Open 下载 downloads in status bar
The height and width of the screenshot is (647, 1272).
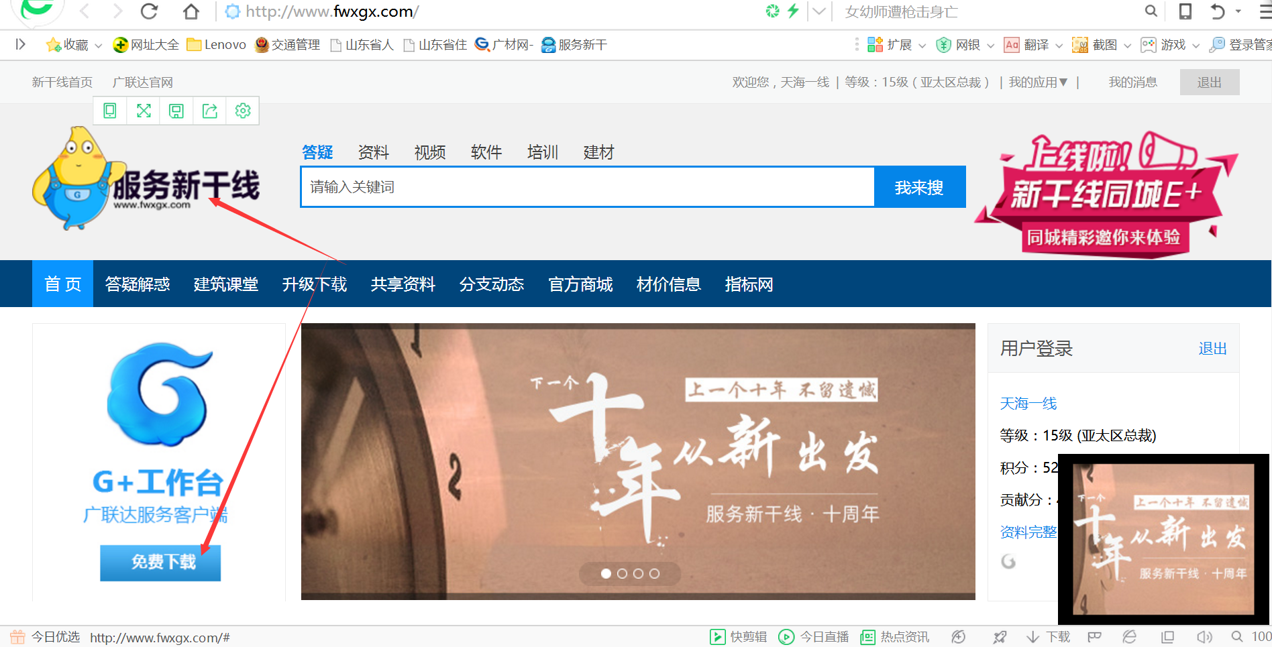(x=1049, y=637)
